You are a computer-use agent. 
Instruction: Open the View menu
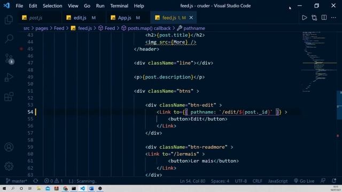73,6
